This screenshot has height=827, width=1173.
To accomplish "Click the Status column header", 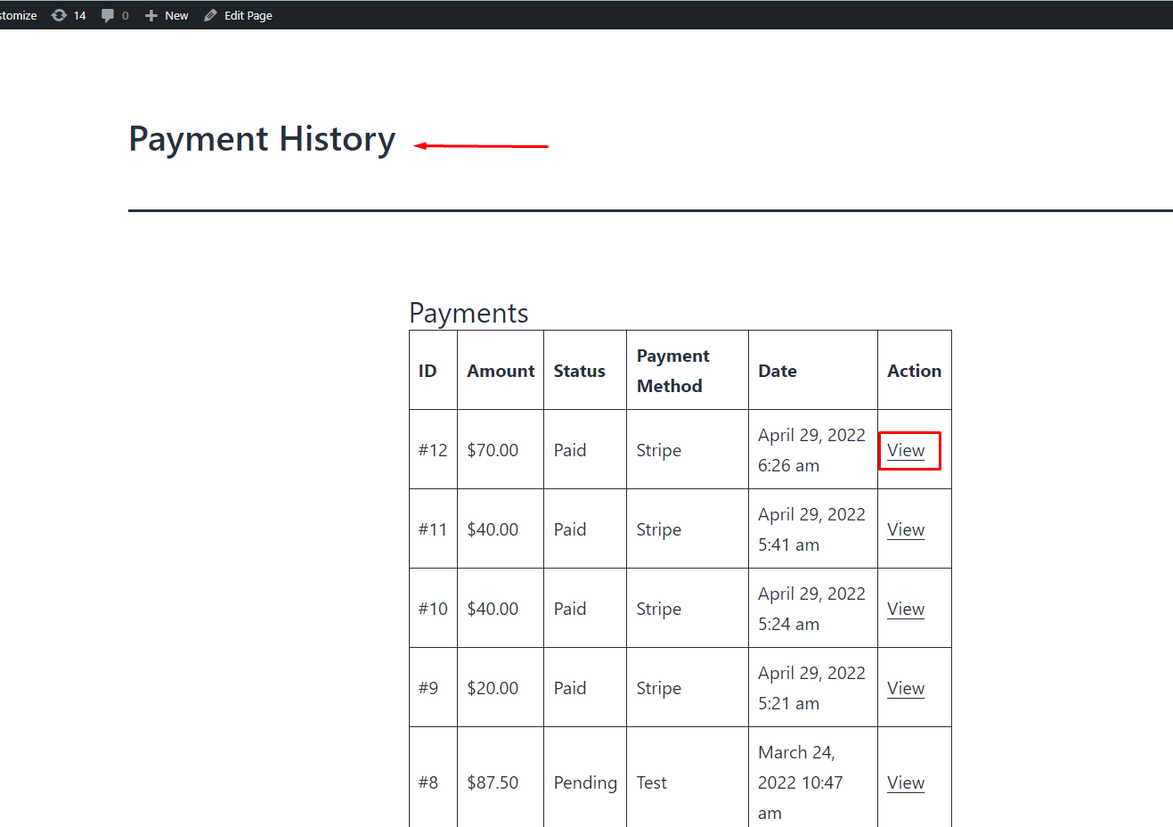I will 579,371.
